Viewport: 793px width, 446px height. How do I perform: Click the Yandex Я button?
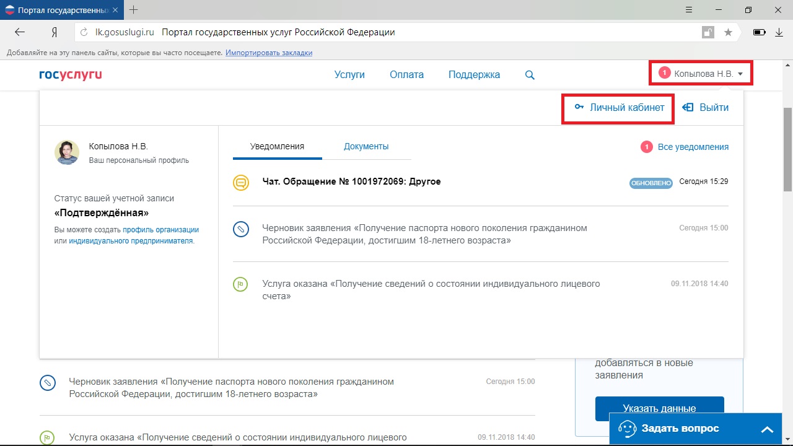[x=55, y=32]
